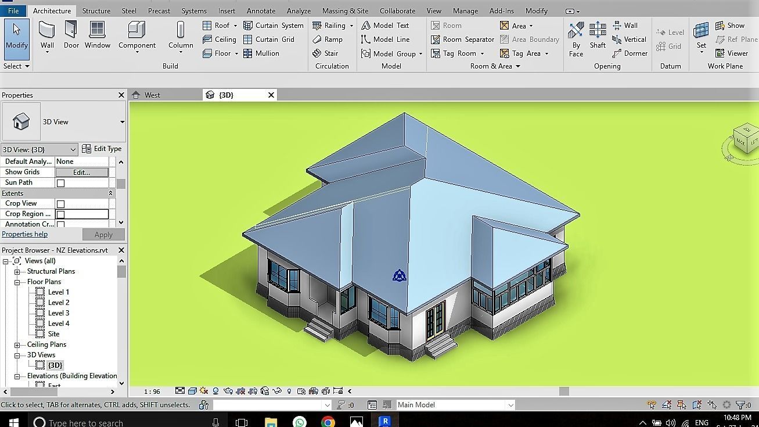Click the Shaft opening tool

tap(598, 35)
